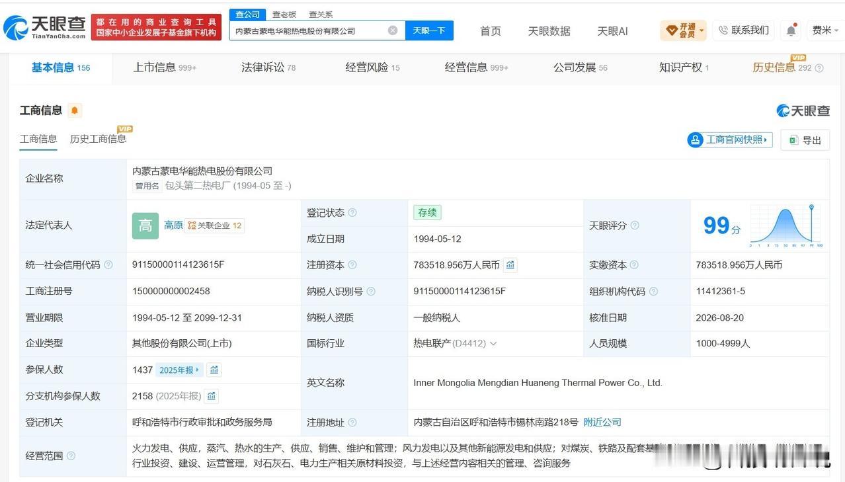
Task: Switch to 工商信息 sub-tab
Action: coord(38,139)
